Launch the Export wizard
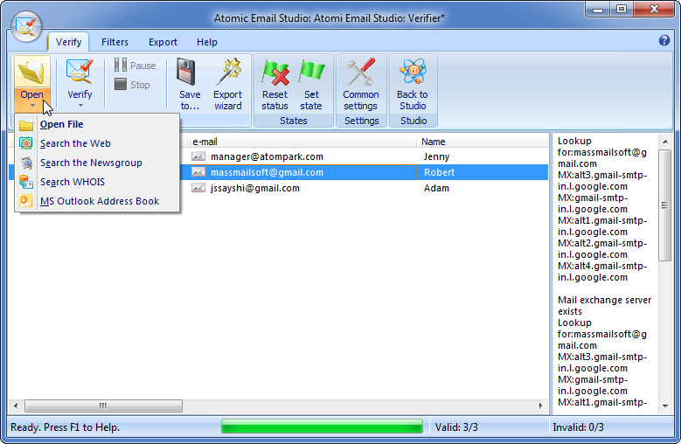 click(x=227, y=85)
